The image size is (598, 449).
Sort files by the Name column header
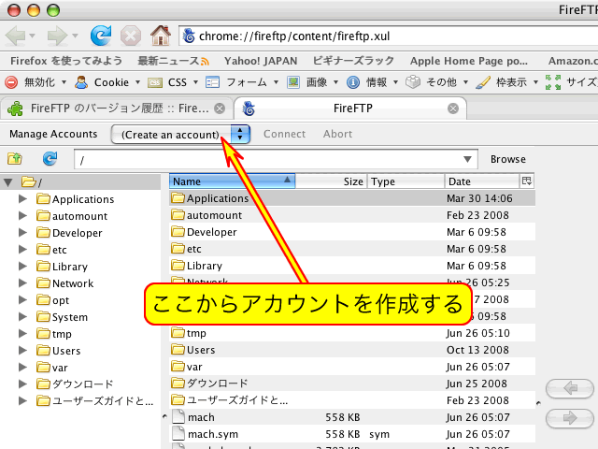tap(232, 181)
